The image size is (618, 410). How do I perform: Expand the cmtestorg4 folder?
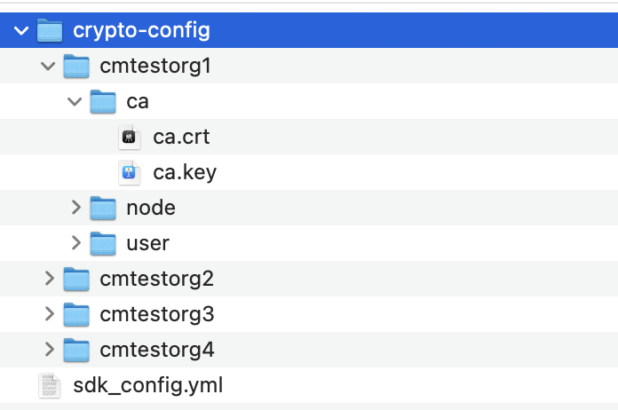click(49, 350)
